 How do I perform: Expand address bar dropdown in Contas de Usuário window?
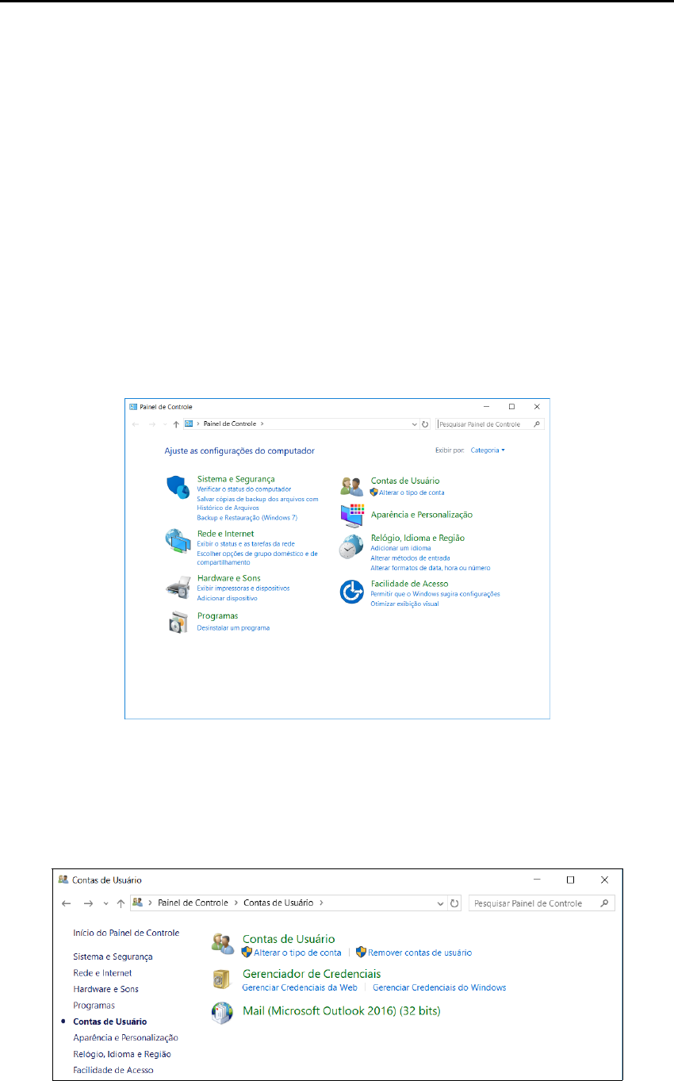point(441,903)
